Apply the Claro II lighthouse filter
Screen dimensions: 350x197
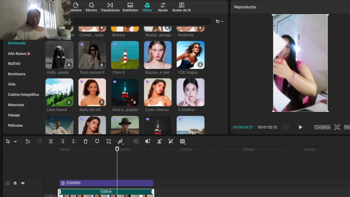pos(125,55)
